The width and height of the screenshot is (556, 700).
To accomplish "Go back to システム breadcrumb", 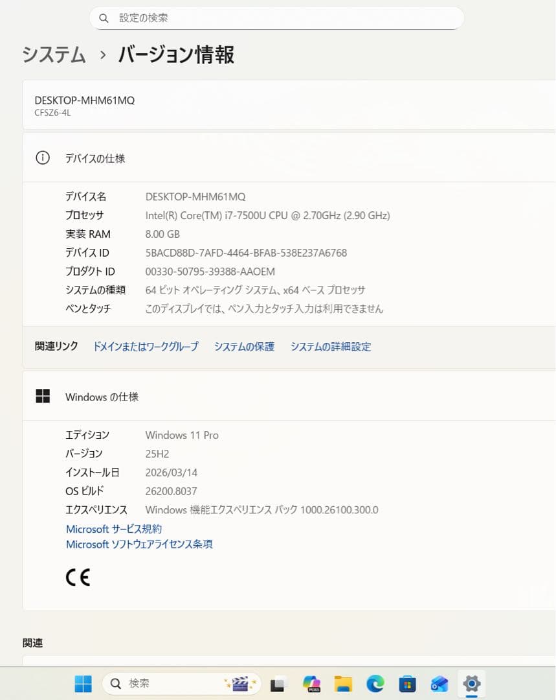I will [x=54, y=55].
